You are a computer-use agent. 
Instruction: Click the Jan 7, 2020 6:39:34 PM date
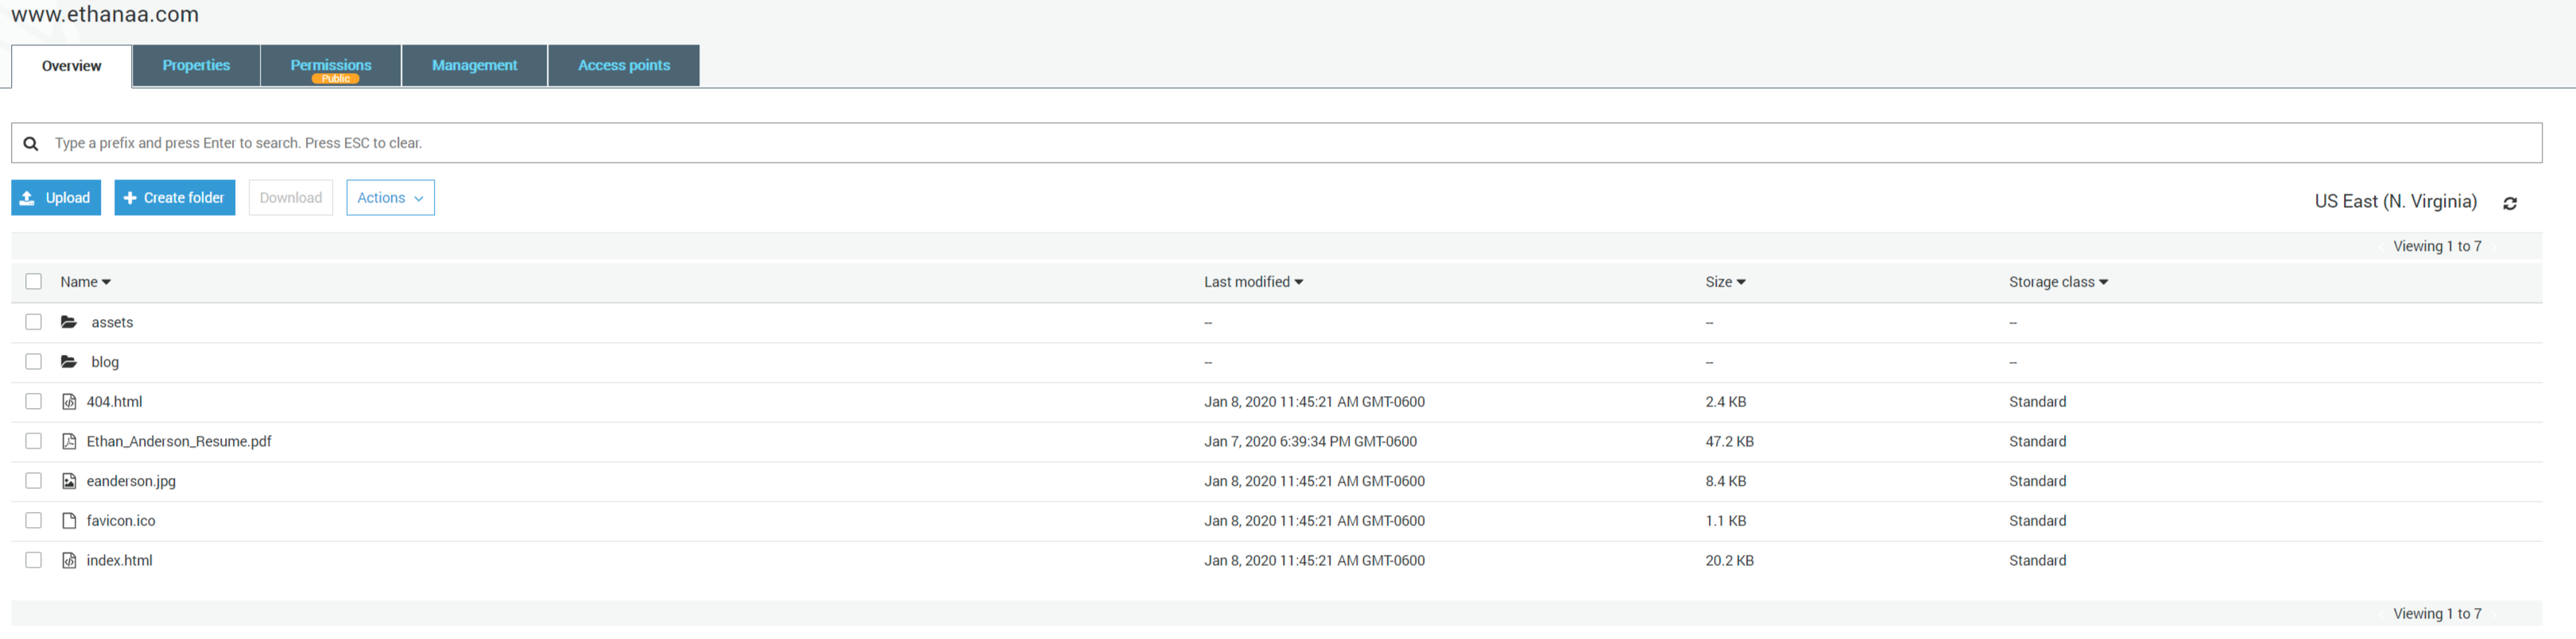1310,441
